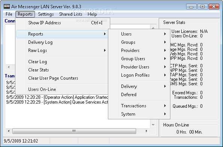This screenshot has height=147, width=223.
Task: Select Clear Log menu item
Action: [x=62, y=62]
